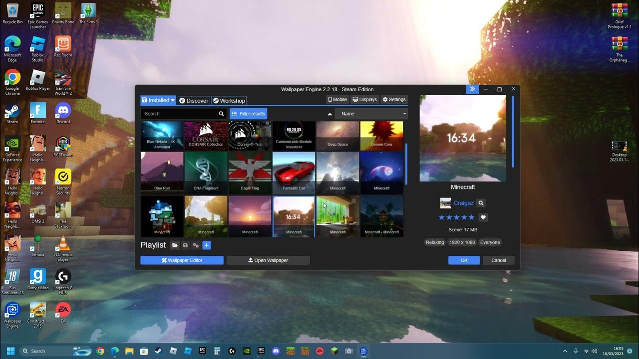Open Rec Room desktop icon
The image size is (639, 359).
pos(63,46)
